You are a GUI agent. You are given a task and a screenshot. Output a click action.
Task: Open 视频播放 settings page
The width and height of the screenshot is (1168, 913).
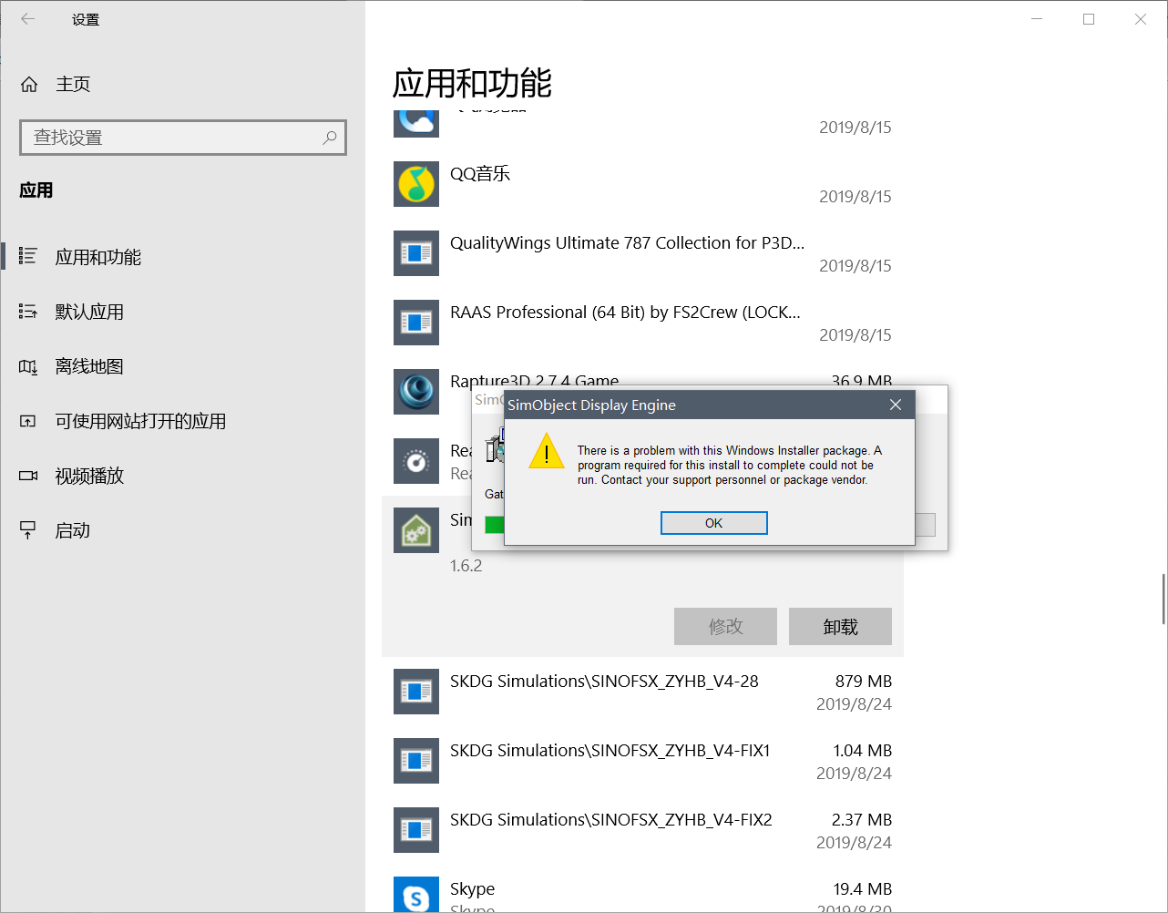coord(89,476)
